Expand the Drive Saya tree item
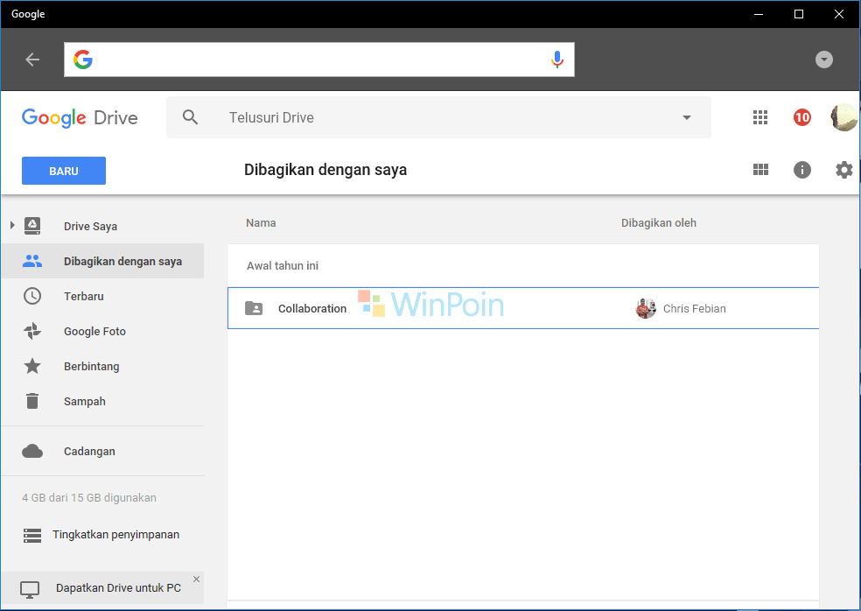Screen dimensions: 861x611 12,225
